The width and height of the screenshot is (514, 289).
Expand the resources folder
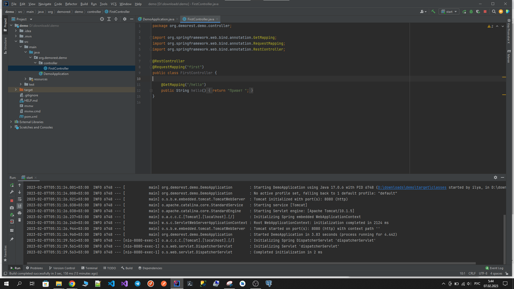[x=25, y=79]
